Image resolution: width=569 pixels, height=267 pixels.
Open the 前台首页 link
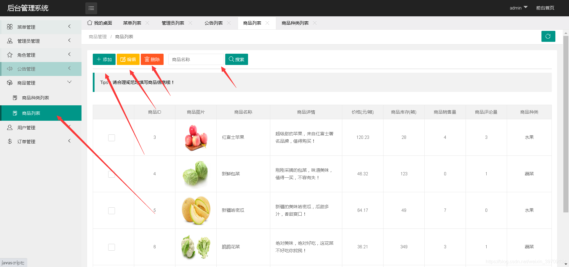(545, 8)
